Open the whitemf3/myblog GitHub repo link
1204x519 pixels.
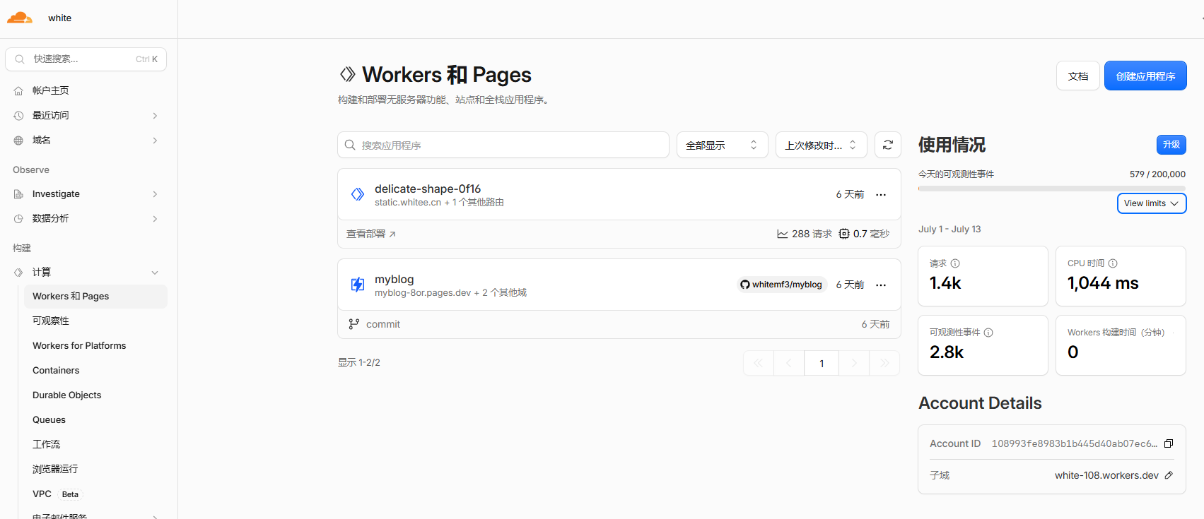click(x=781, y=285)
